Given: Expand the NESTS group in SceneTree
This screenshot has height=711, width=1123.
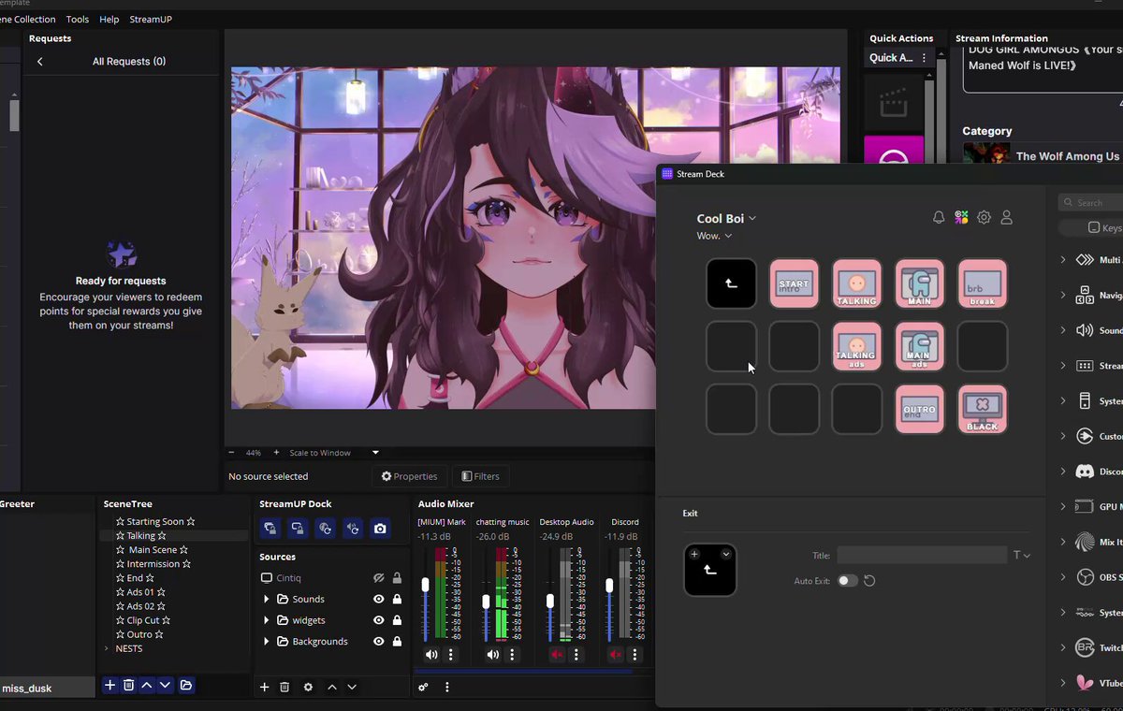Looking at the screenshot, I should [106, 648].
